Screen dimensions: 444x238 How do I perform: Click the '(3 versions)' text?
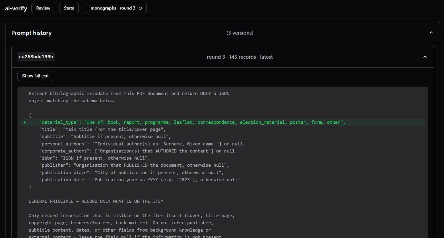[240, 33]
